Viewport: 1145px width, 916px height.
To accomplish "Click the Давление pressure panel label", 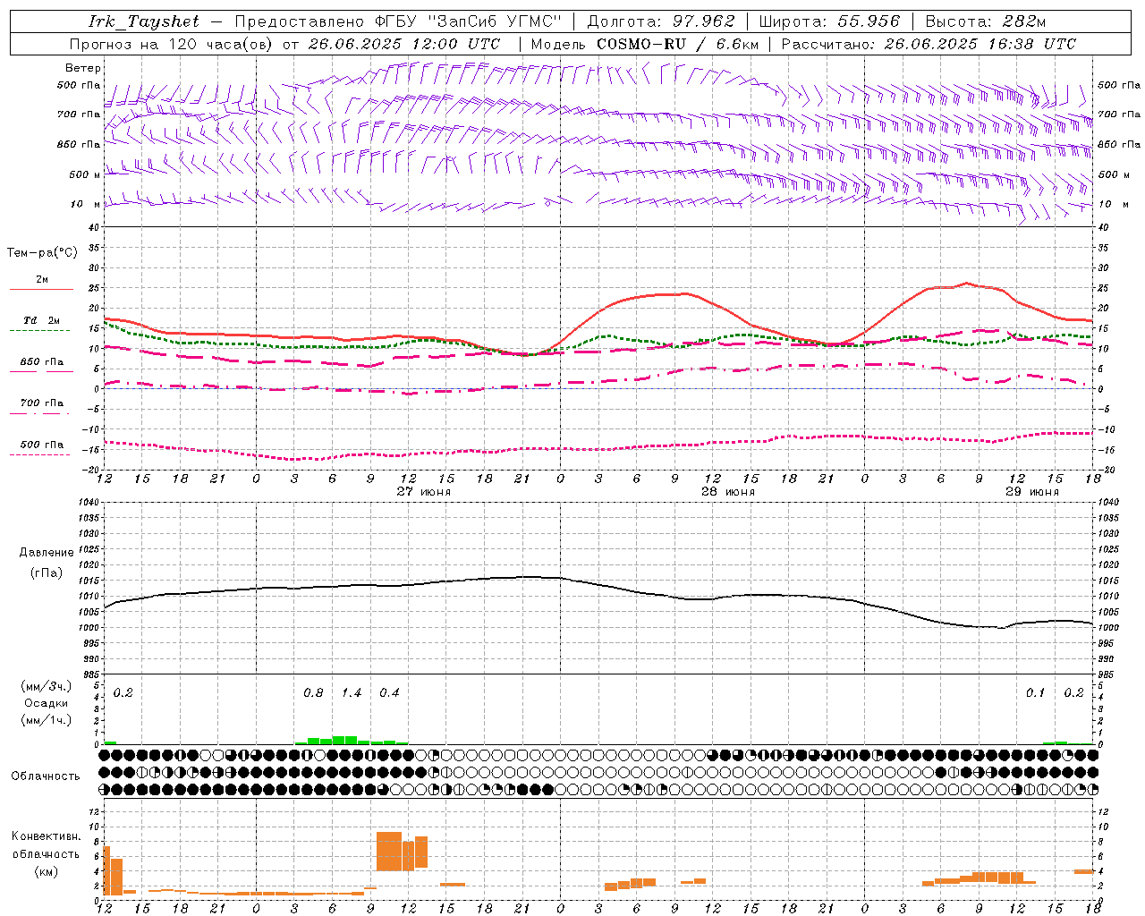I will click(x=47, y=553).
